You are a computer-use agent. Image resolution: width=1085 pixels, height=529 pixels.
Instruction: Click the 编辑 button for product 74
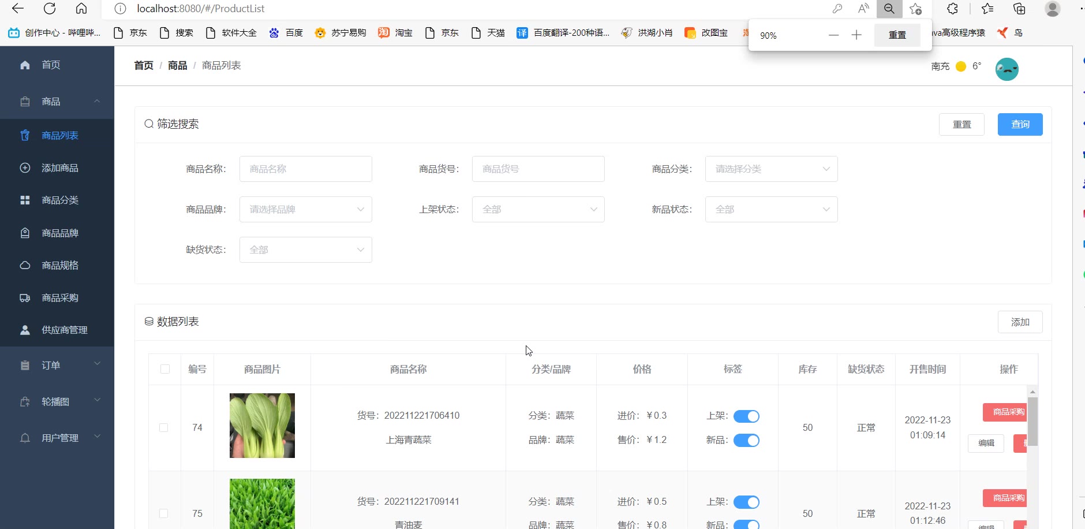pos(986,443)
